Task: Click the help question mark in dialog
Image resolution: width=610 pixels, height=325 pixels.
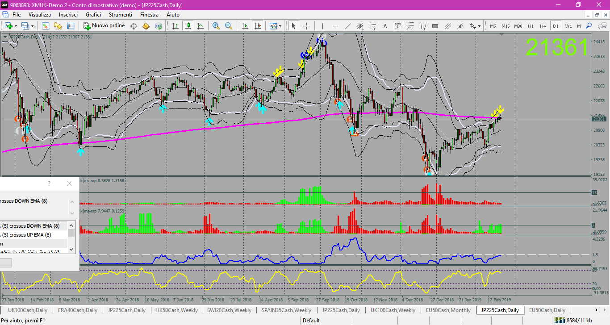Action: click(x=49, y=183)
